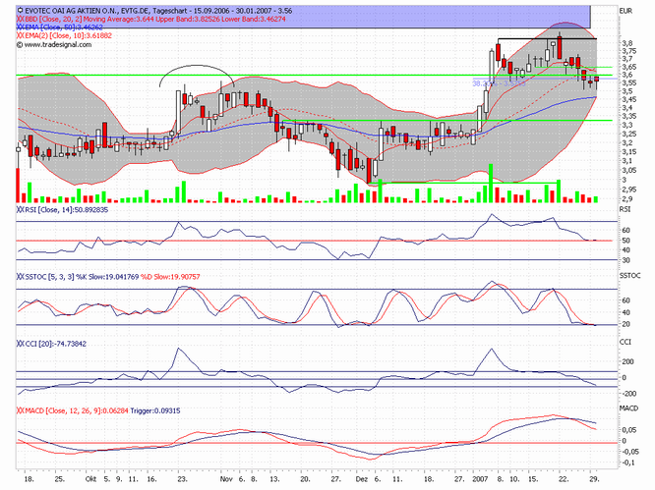Image resolution: width=655 pixels, height=490 pixels.
Task: Click the red EMA(2) indicator icon
Action: tap(21, 35)
